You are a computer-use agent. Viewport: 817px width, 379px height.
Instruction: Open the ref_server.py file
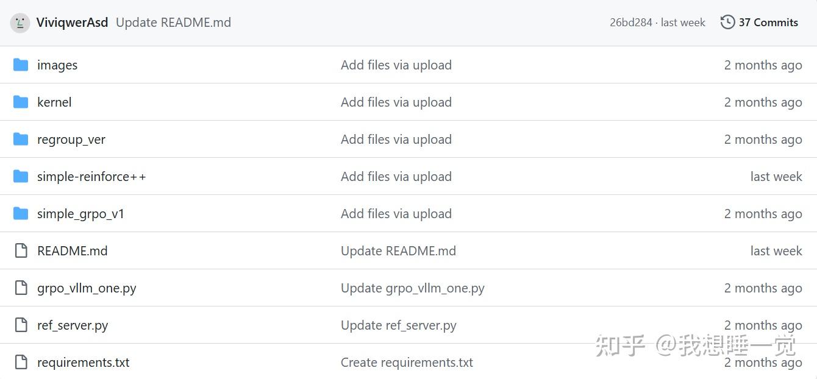(73, 325)
